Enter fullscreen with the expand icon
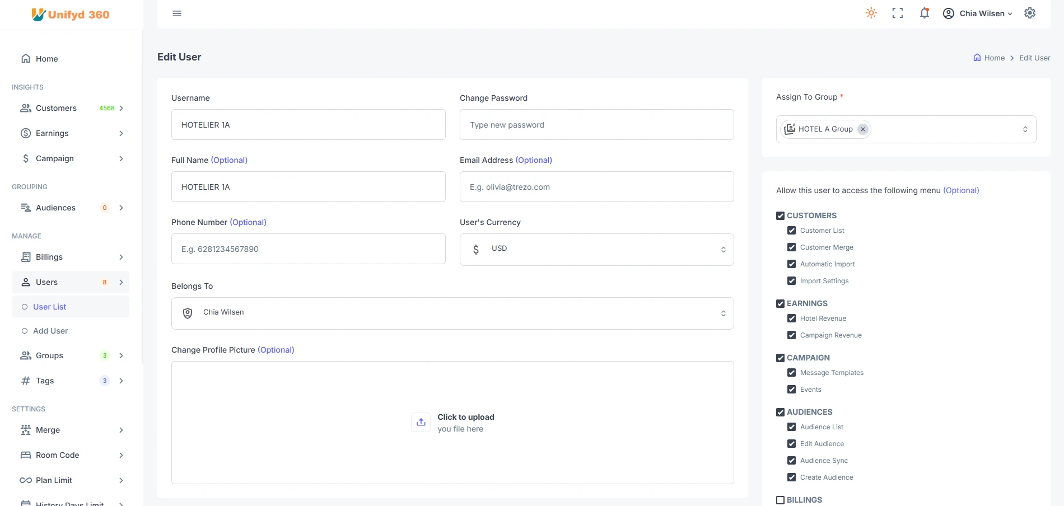This screenshot has width=1064, height=506. pyautogui.click(x=898, y=13)
